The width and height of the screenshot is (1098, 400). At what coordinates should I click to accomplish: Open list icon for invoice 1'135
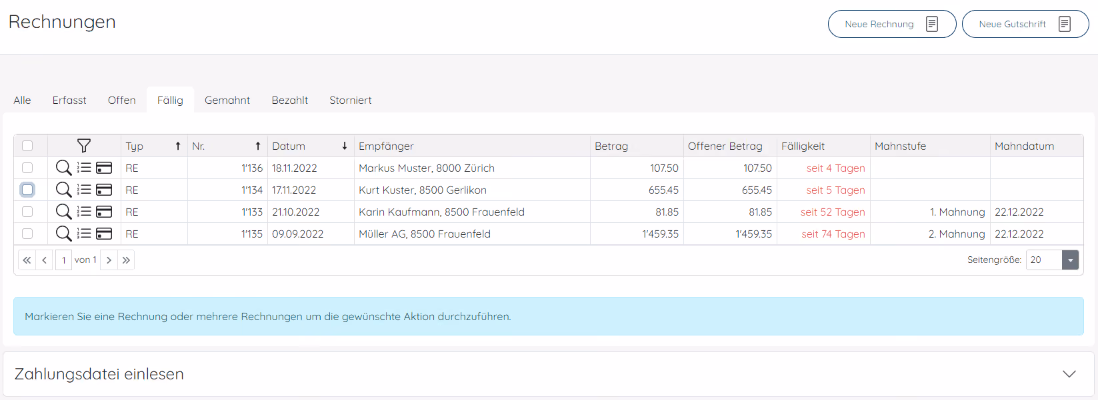(84, 234)
